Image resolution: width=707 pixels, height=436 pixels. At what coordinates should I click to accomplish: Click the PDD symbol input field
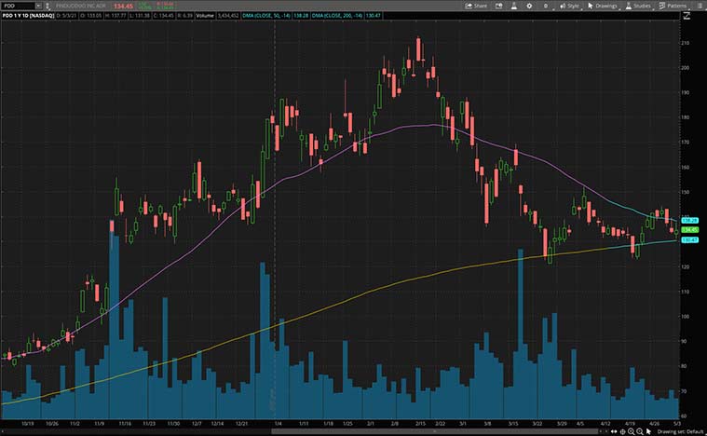point(17,6)
